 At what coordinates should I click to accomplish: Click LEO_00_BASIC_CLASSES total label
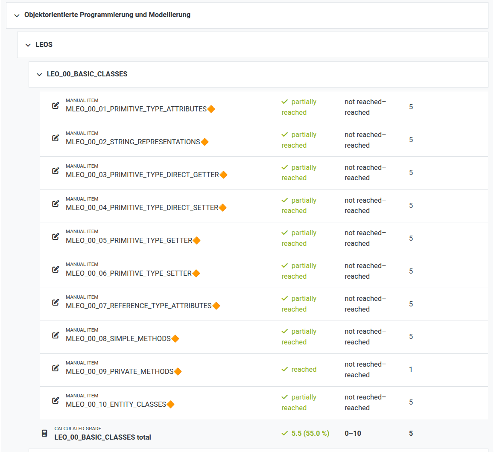(x=103, y=437)
